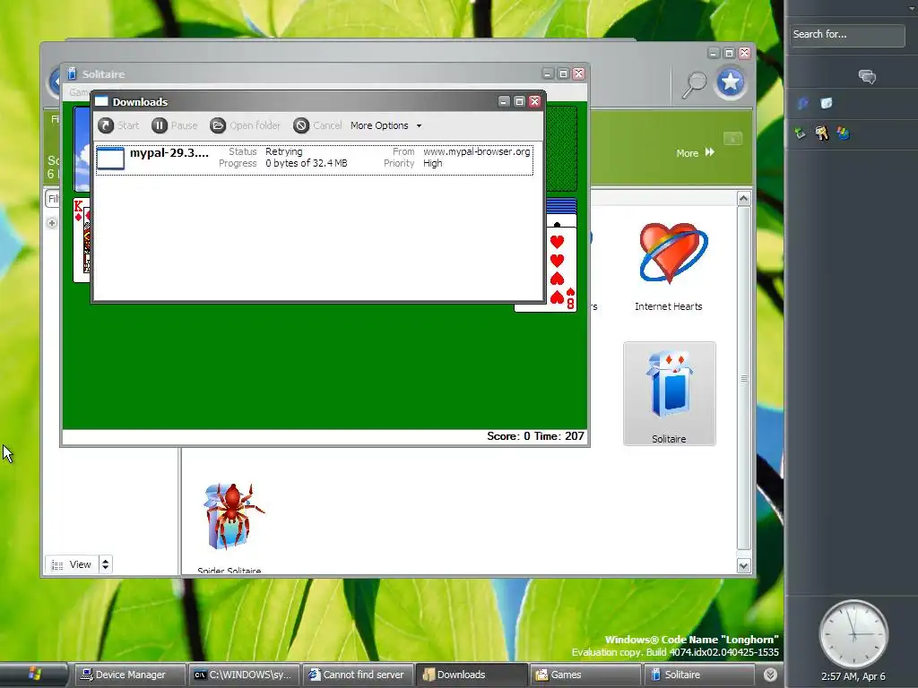
Task: Click the green arrow device tray icon
Action: click(x=800, y=133)
